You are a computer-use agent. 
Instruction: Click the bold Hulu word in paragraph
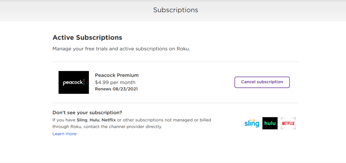94,120
